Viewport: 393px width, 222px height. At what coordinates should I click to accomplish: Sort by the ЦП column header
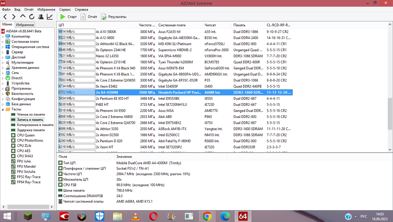(x=97, y=25)
